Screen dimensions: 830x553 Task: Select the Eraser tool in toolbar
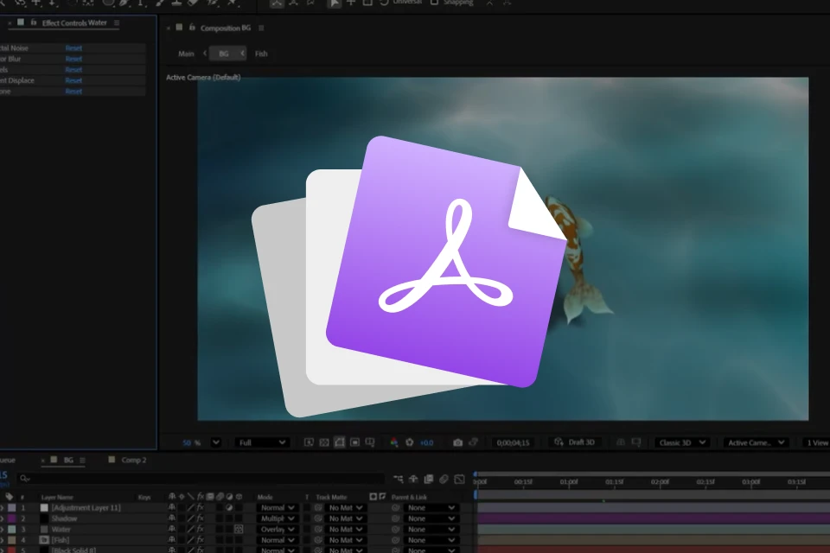pyautogui.click(x=193, y=3)
